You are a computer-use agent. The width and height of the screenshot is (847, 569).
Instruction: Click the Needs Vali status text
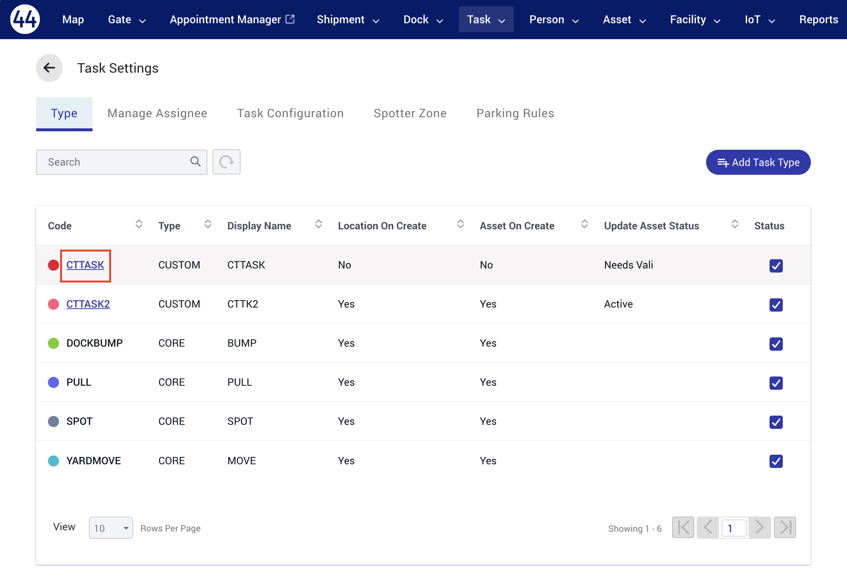coord(629,265)
